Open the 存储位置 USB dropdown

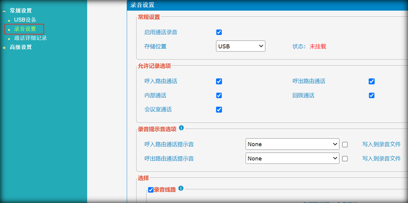point(241,46)
